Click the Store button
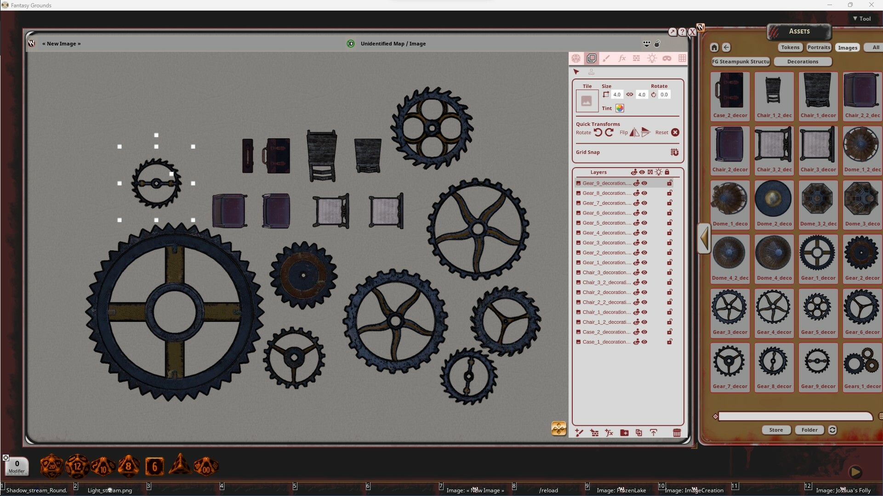This screenshot has height=496, width=883. pyautogui.click(x=775, y=430)
